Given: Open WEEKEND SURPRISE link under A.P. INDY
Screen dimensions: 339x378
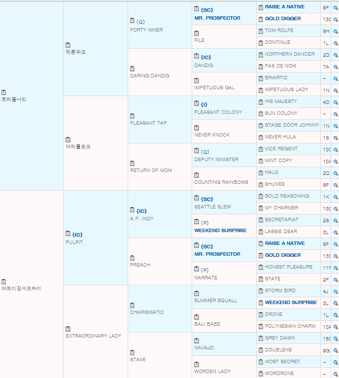Looking at the screenshot, I should click(x=220, y=230).
